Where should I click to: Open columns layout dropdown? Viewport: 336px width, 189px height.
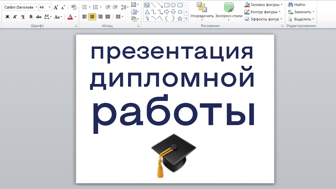[x=119, y=17]
